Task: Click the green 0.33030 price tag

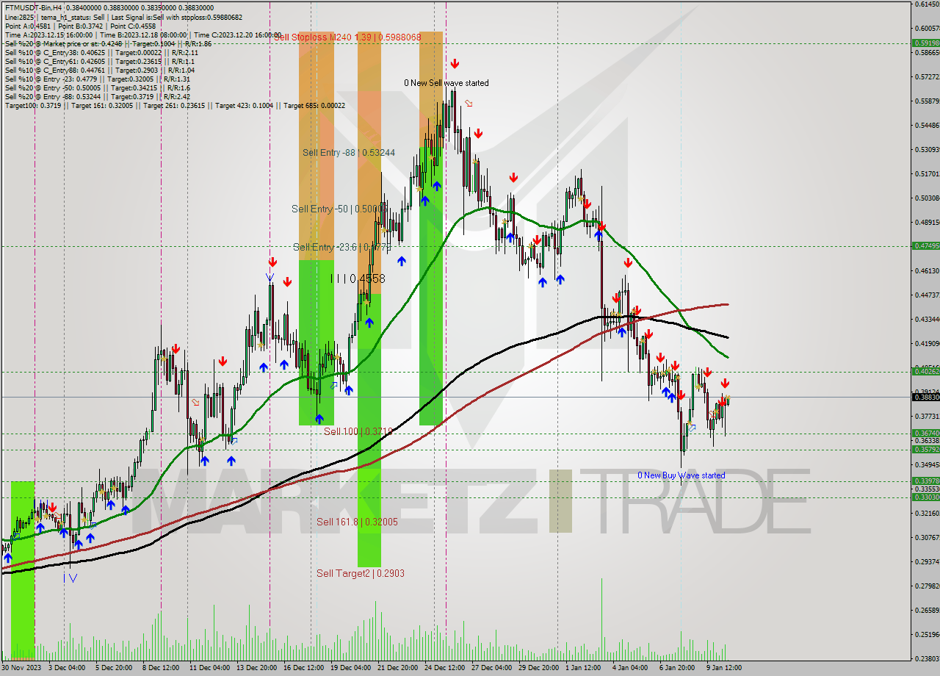Action: tap(926, 497)
